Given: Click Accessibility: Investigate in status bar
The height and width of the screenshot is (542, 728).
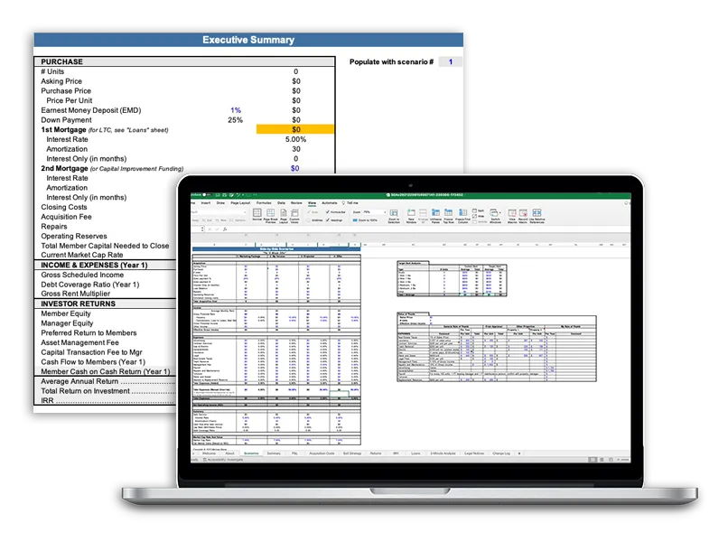Looking at the screenshot, I should click(223, 460).
